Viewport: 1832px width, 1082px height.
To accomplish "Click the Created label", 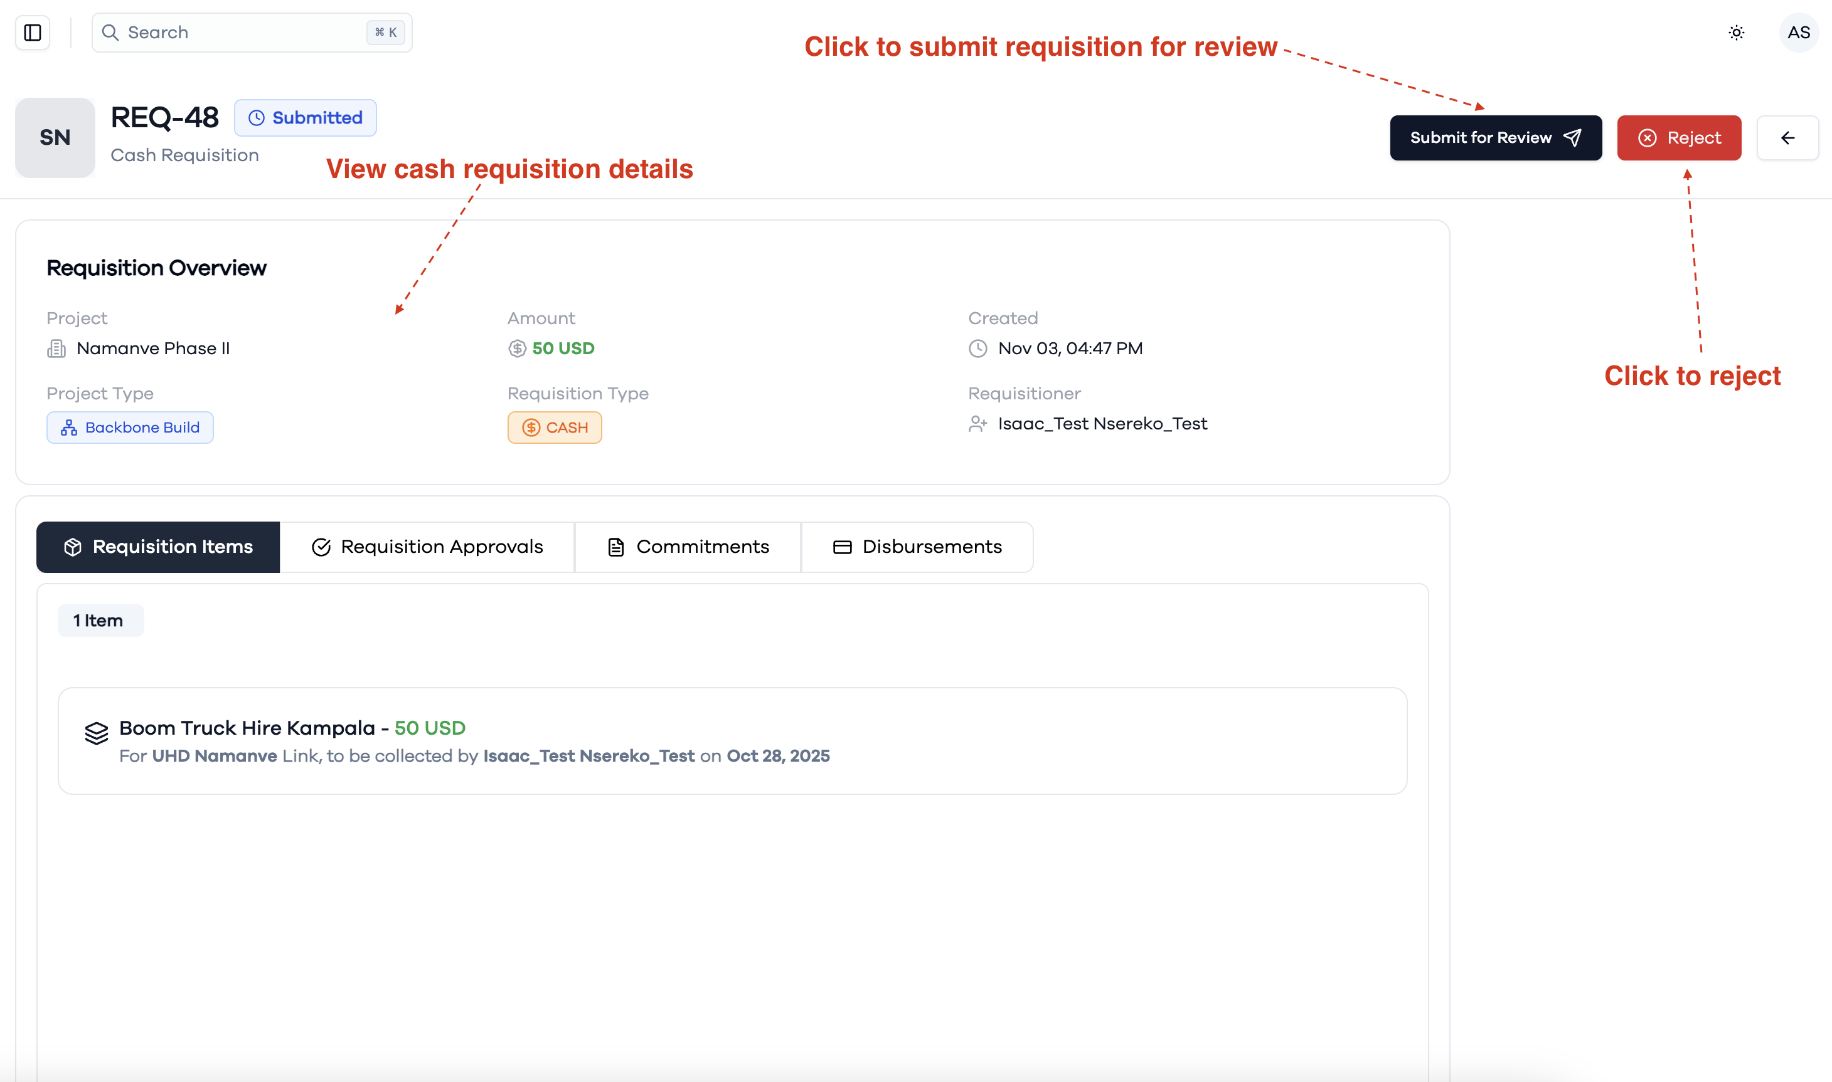I will click(x=1003, y=318).
